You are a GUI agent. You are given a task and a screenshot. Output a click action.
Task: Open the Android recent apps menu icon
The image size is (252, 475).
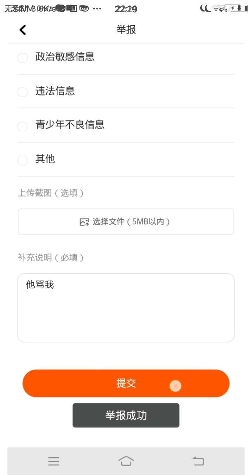click(54, 461)
